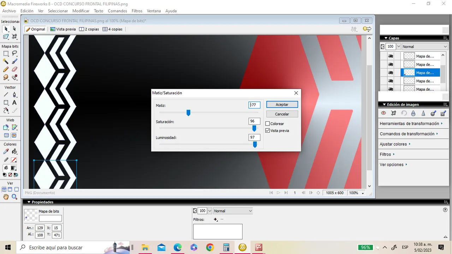Image resolution: width=452 pixels, height=254 pixels.
Task: Open Chrome from the taskbar
Action: (x=210, y=247)
